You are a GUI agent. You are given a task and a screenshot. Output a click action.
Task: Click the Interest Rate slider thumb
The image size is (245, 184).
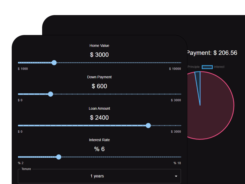point(59,157)
